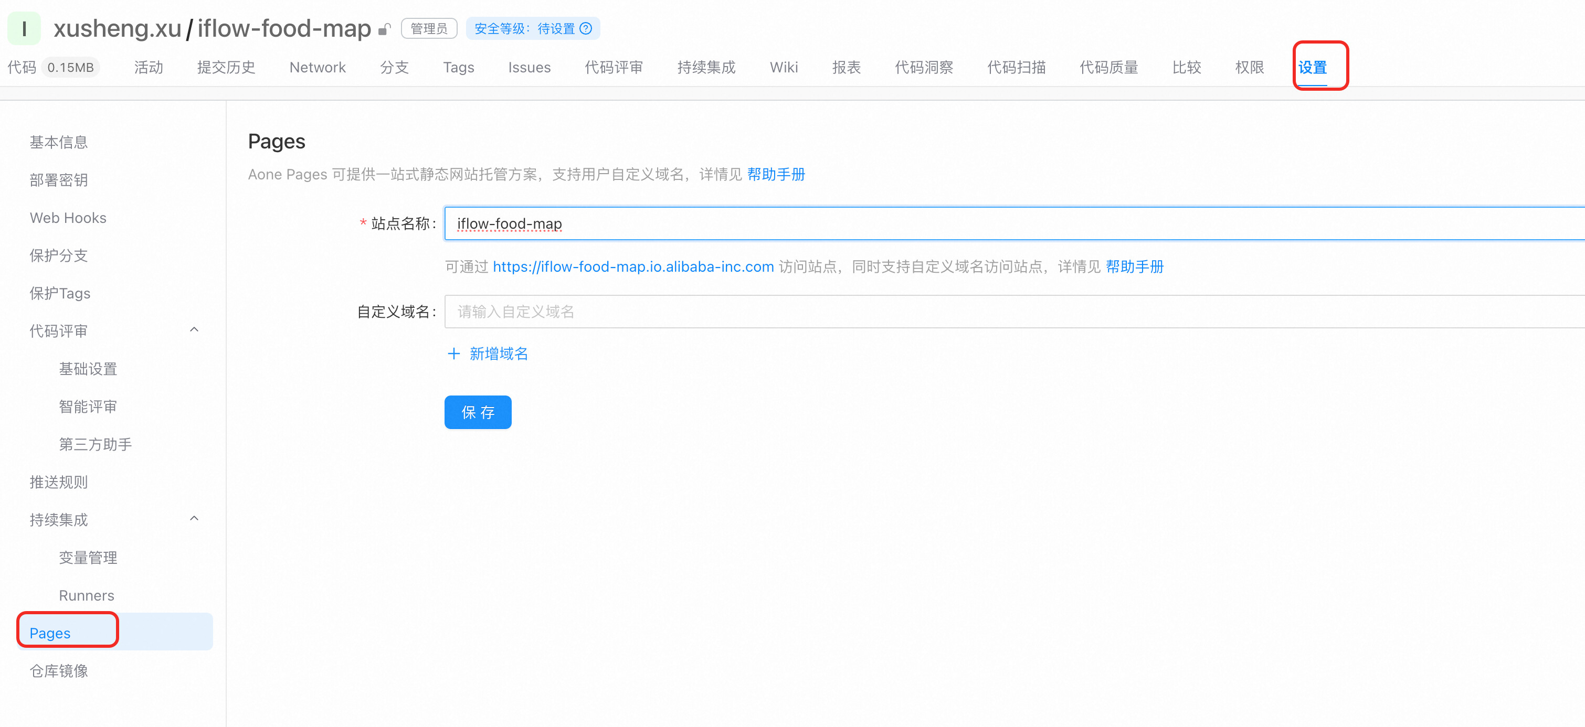The height and width of the screenshot is (727, 1585).
Task: Collapse the 持续集成 sidebar section
Action: click(x=194, y=519)
